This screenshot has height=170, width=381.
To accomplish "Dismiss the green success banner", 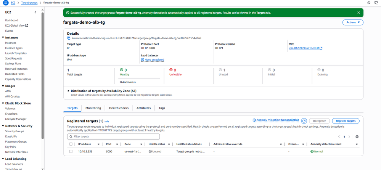I will click(x=358, y=13).
